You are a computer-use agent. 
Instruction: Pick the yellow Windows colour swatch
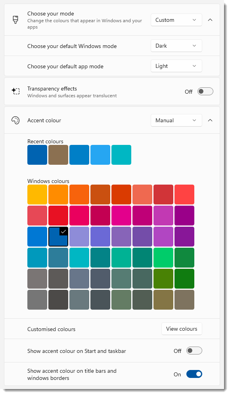pyautogui.click(x=37, y=194)
